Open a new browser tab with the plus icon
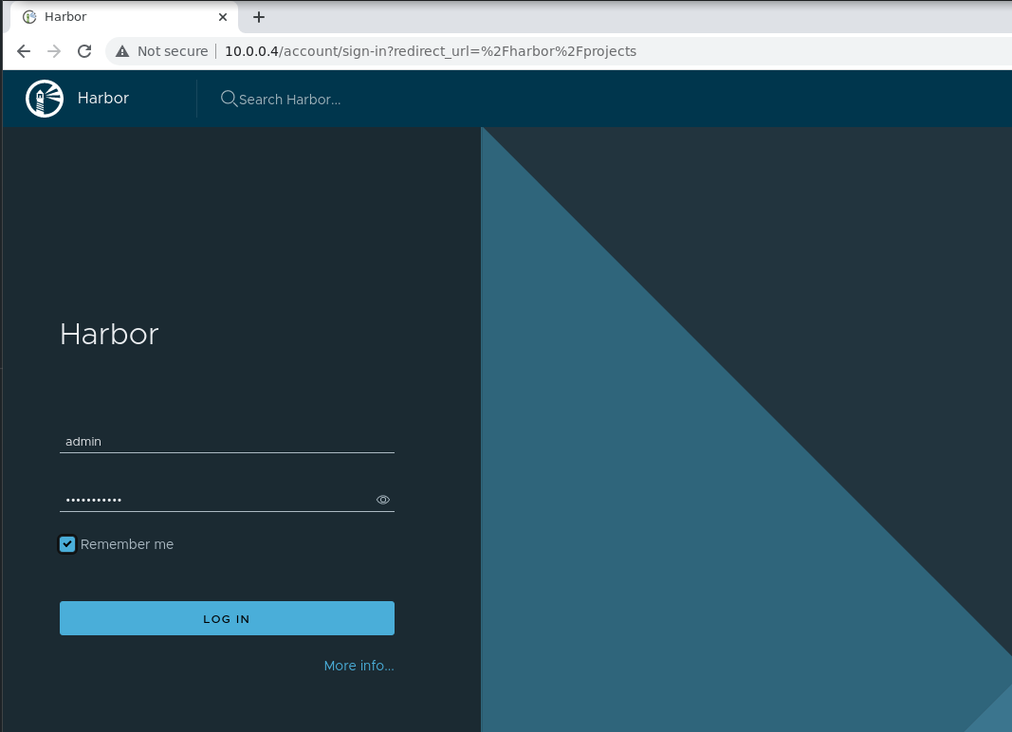Image resolution: width=1012 pixels, height=732 pixels. point(259,16)
